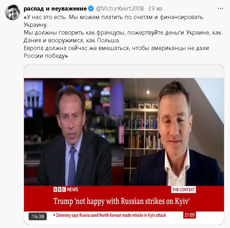Open profile via name "распад и неуважение"

(x=55, y=9)
